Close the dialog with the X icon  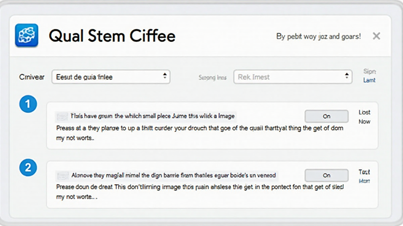coord(376,36)
